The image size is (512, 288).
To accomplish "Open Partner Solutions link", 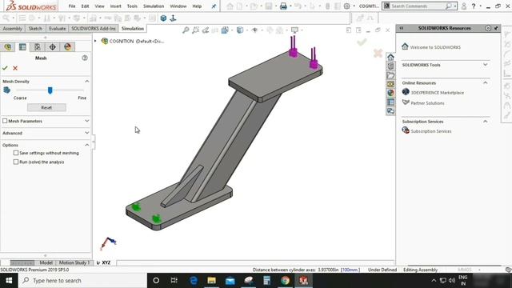I will pos(427,103).
